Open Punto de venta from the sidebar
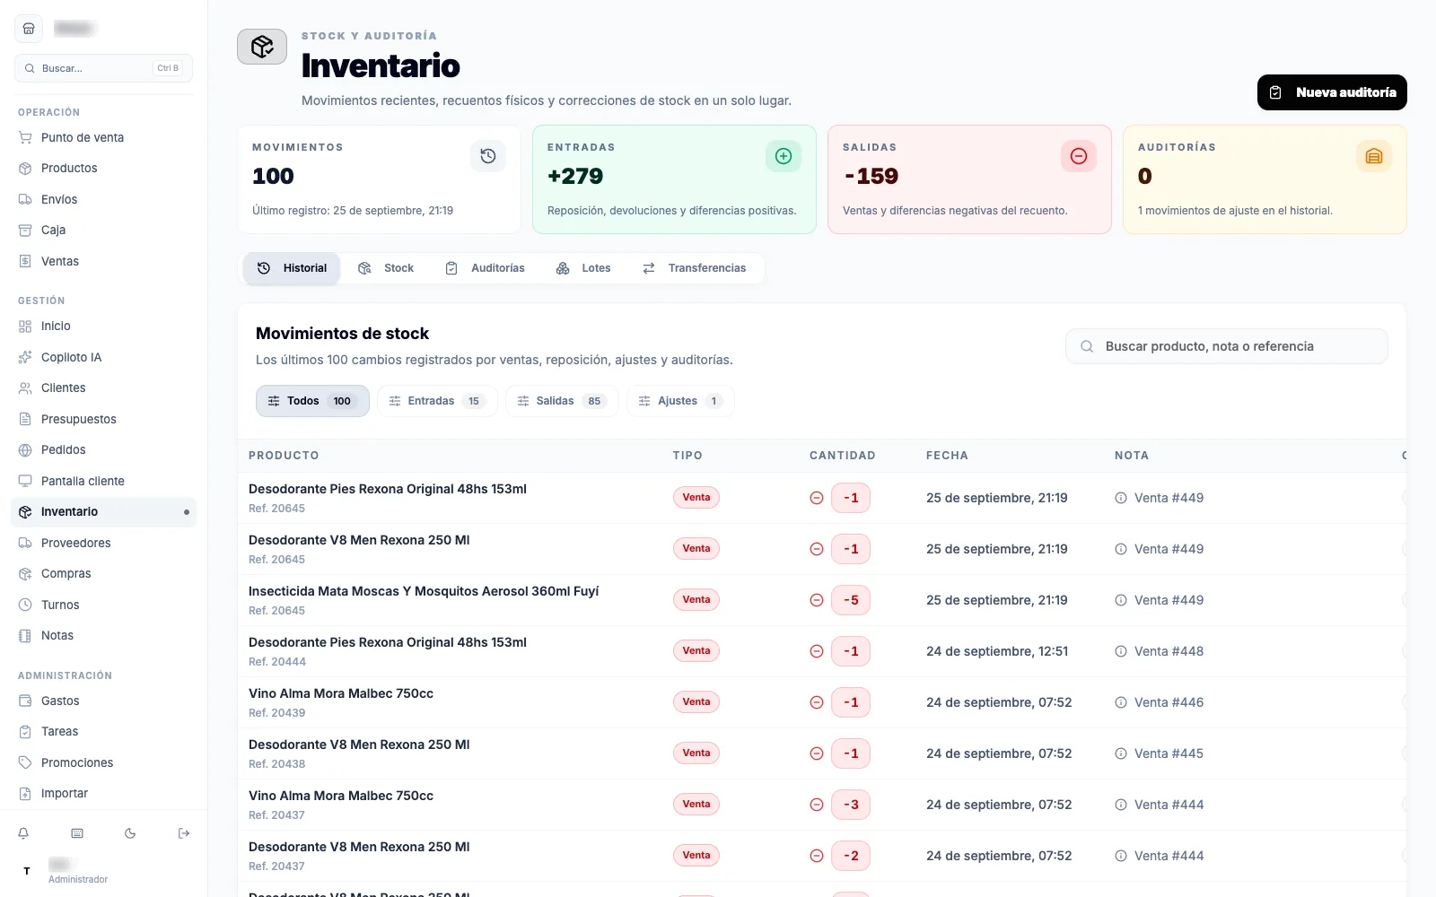 pyautogui.click(x=104, y=137)
